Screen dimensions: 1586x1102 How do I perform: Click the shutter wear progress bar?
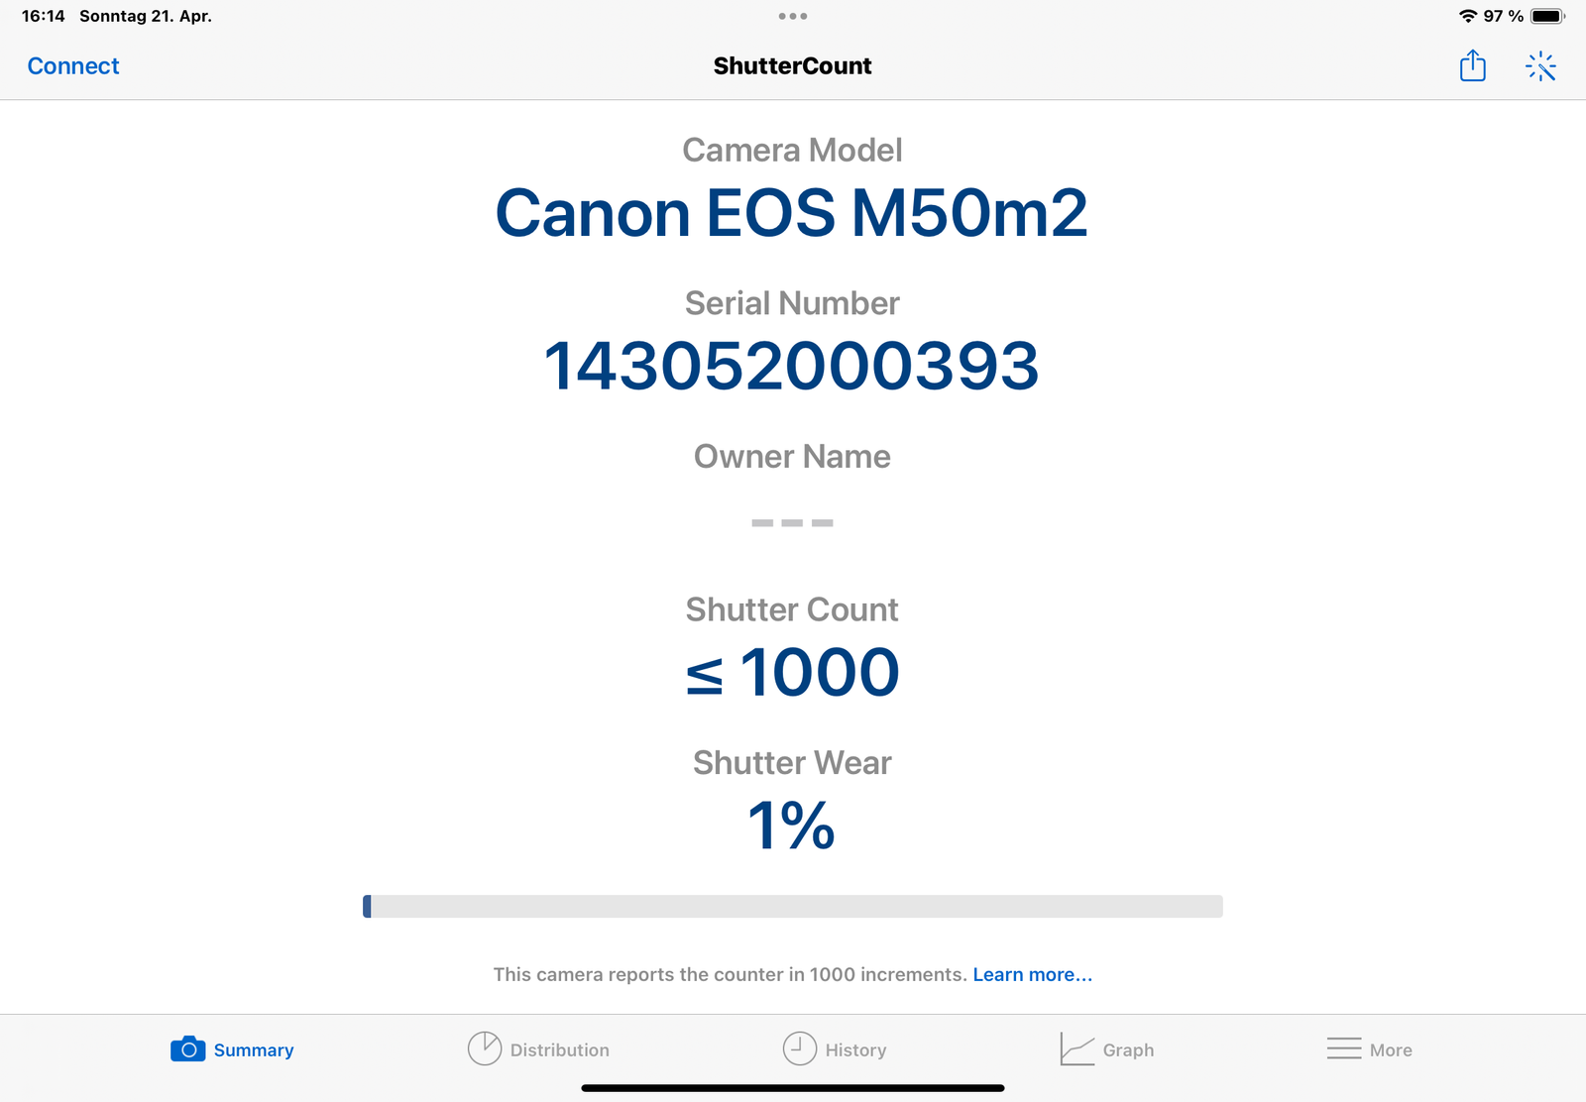[x=793, y=906]
